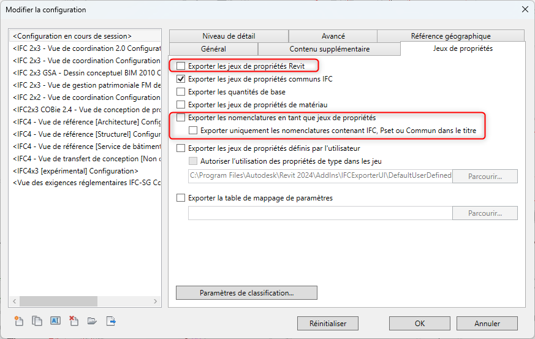Viewport: 535px width, 339px height.
Task: Click the export configuration icon
Action: (111, 321)
